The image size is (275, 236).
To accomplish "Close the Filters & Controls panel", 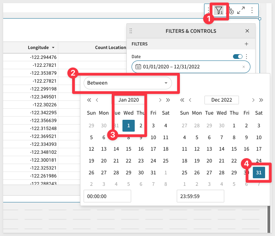I will point(247,31).
